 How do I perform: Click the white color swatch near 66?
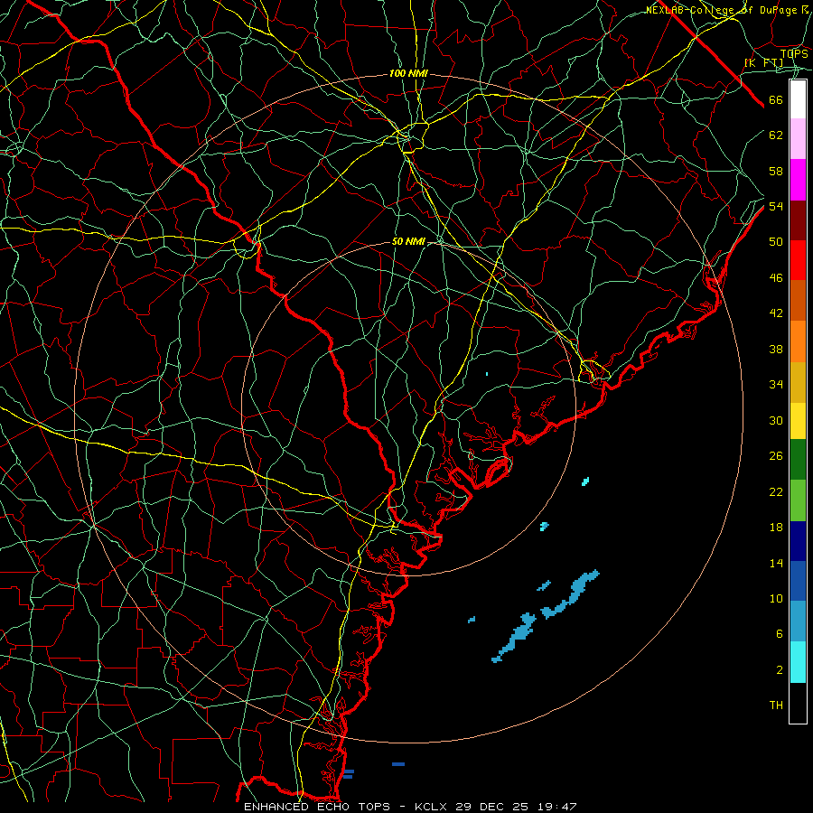tap(798, 99)
